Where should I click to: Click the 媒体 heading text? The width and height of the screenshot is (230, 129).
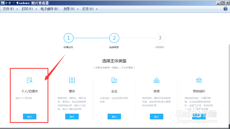72,91
